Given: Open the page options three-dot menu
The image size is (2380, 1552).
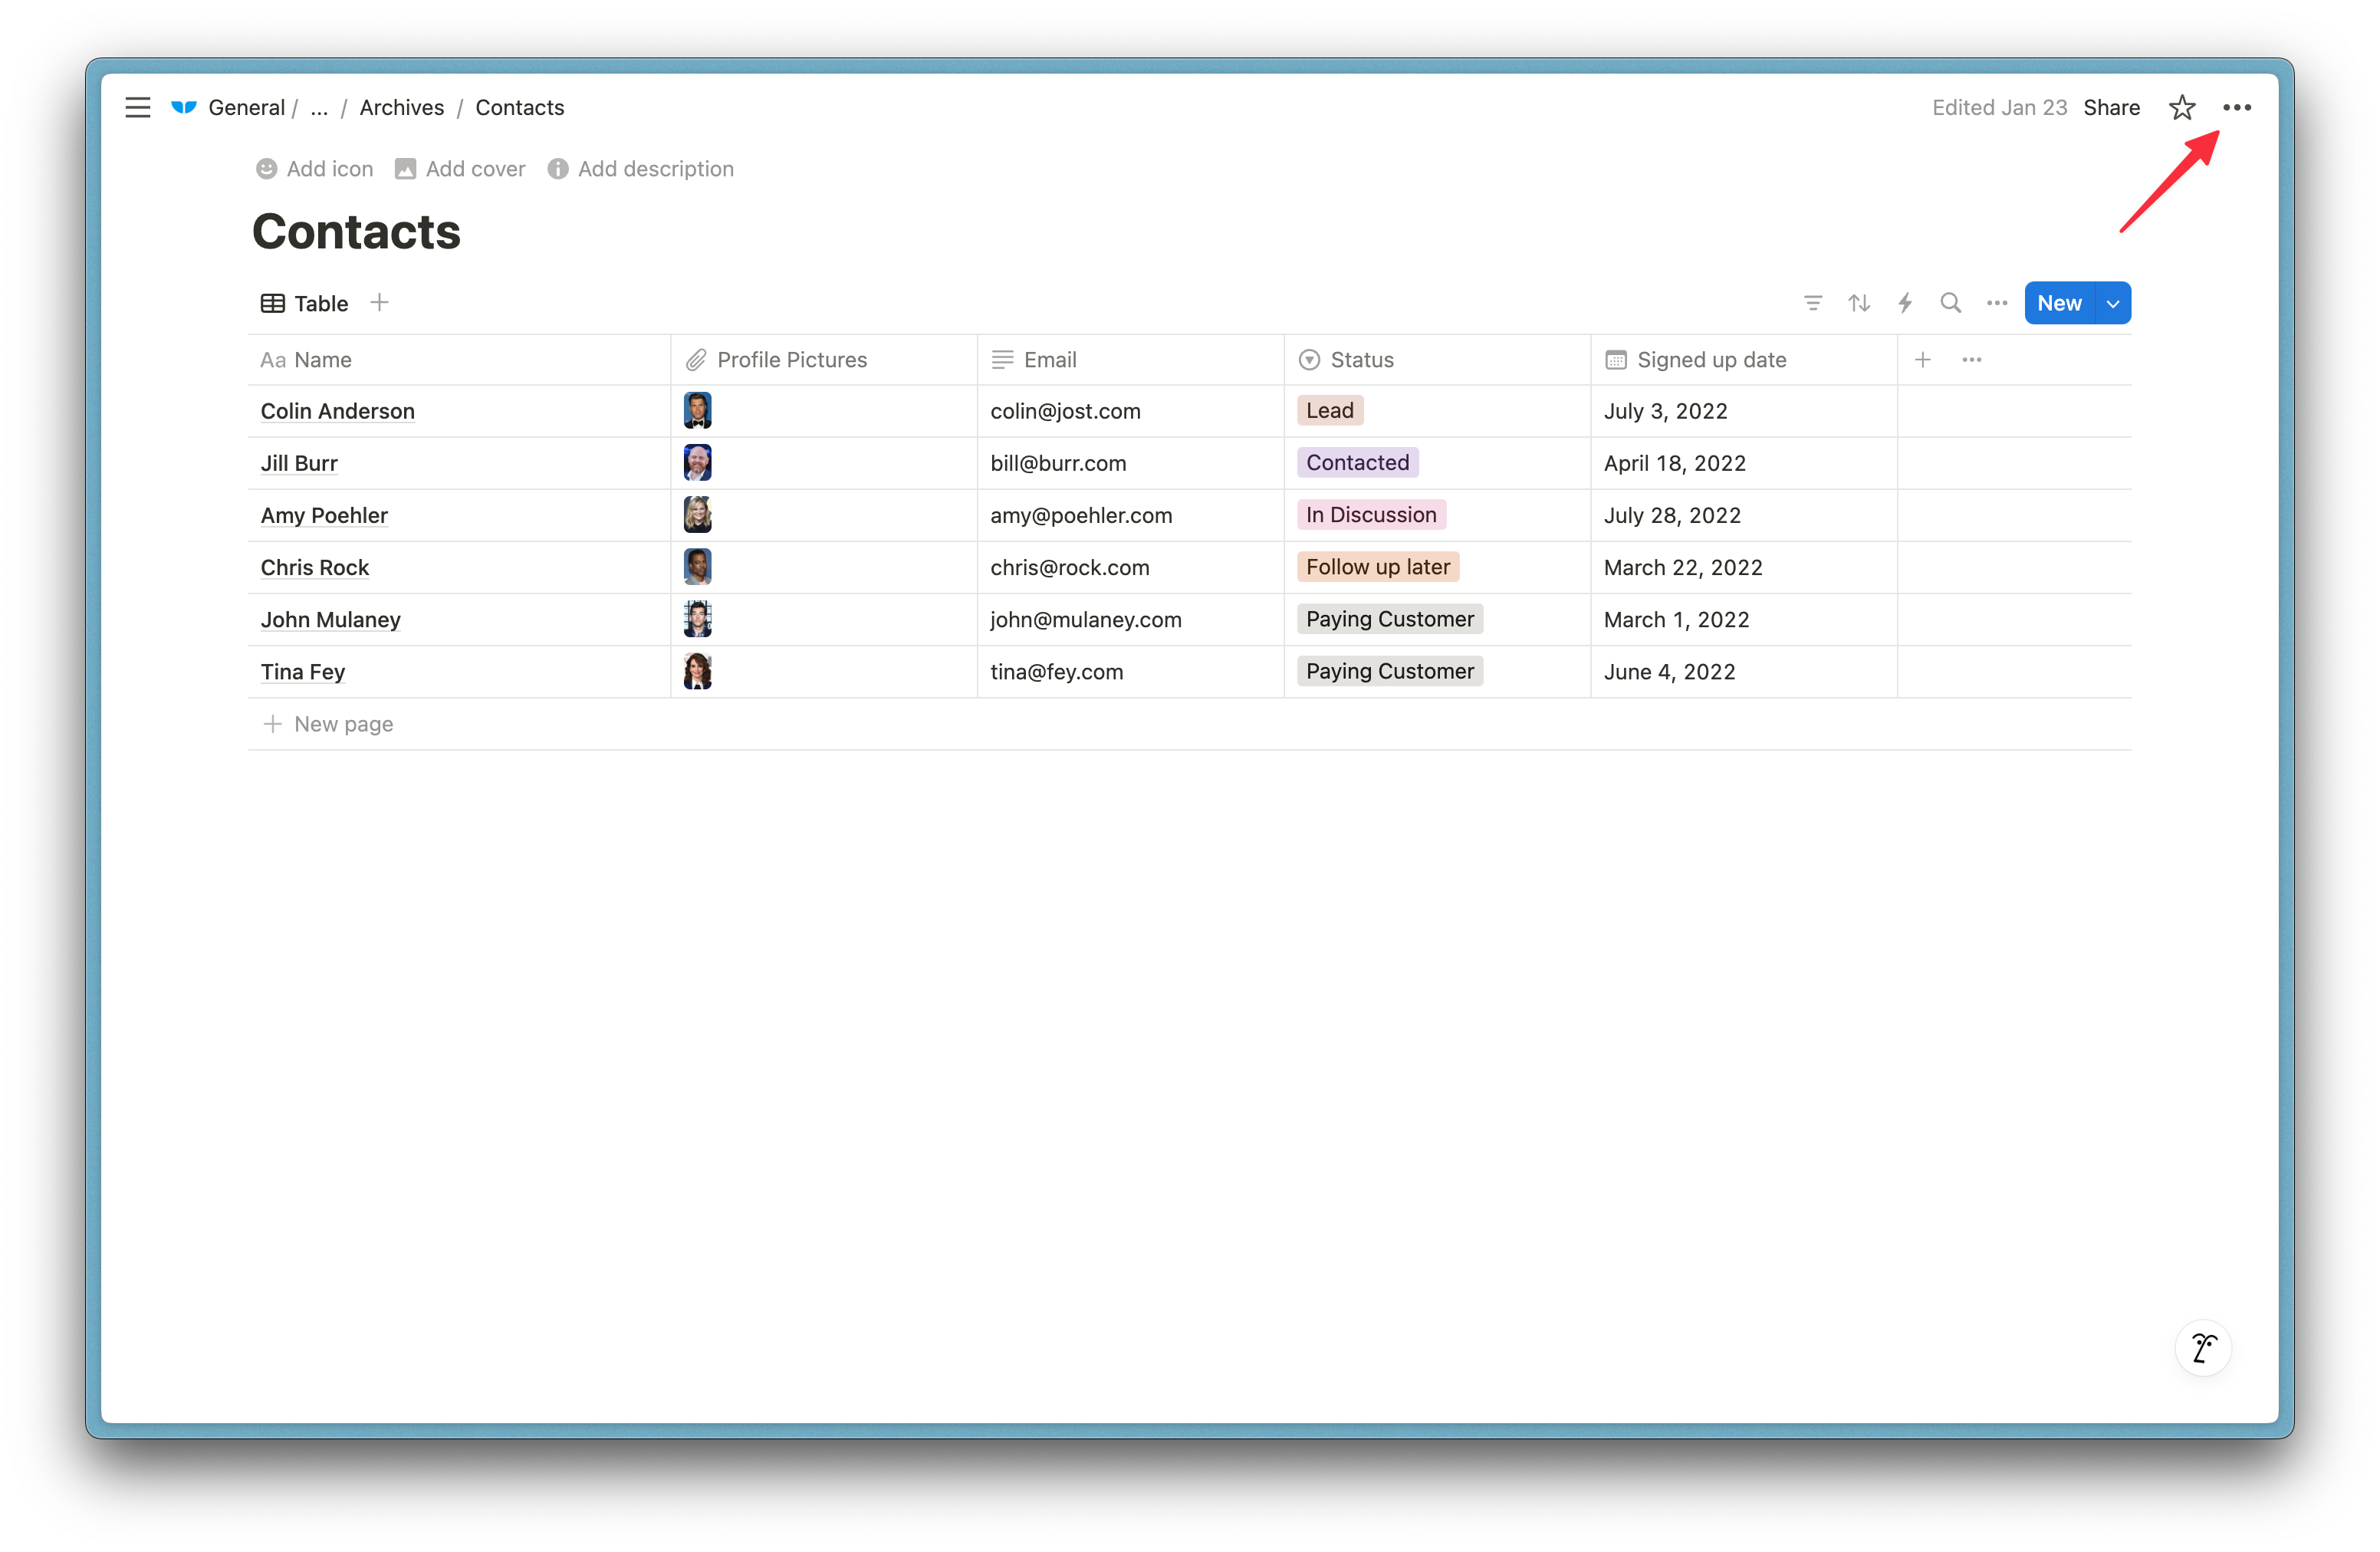Looking at the screenshot, I should 2237,107.
